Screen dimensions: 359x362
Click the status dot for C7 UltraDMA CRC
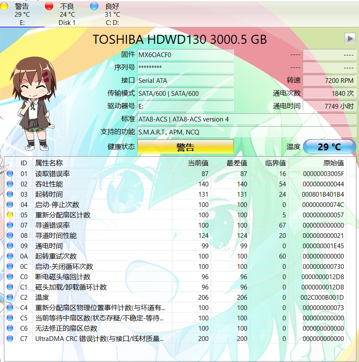point(10,338)
